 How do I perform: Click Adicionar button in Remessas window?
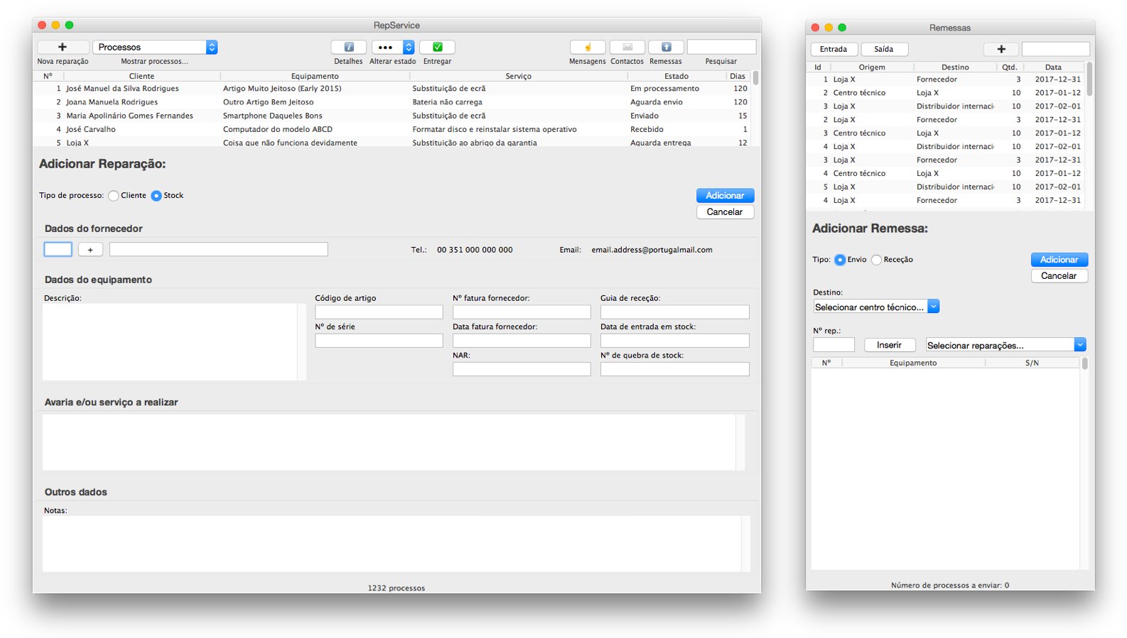pyautogui.click(x=1059, y=260)
